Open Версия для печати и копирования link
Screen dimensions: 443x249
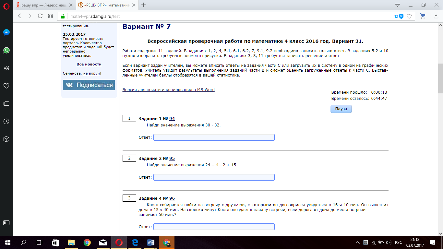(x=168, y=90)
